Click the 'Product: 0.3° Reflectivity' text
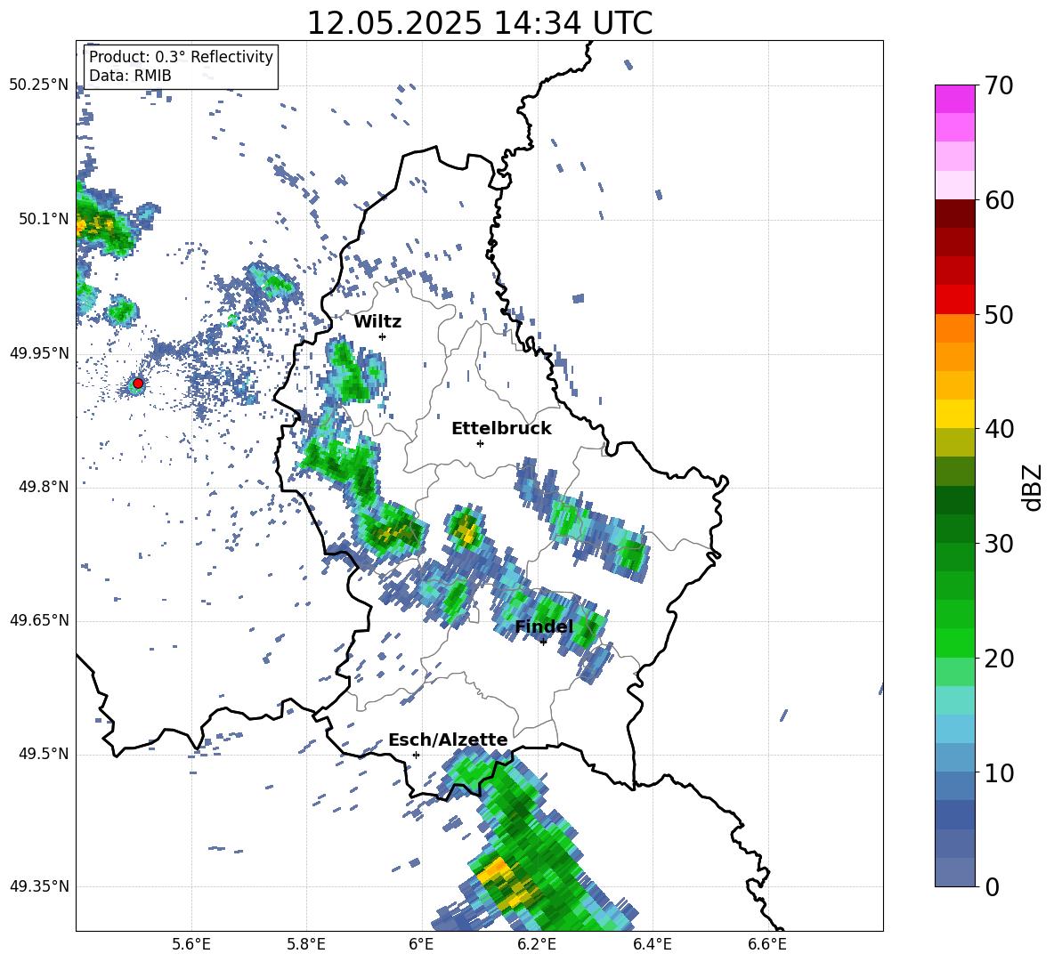1054x962 pixels. pos(181,56)
